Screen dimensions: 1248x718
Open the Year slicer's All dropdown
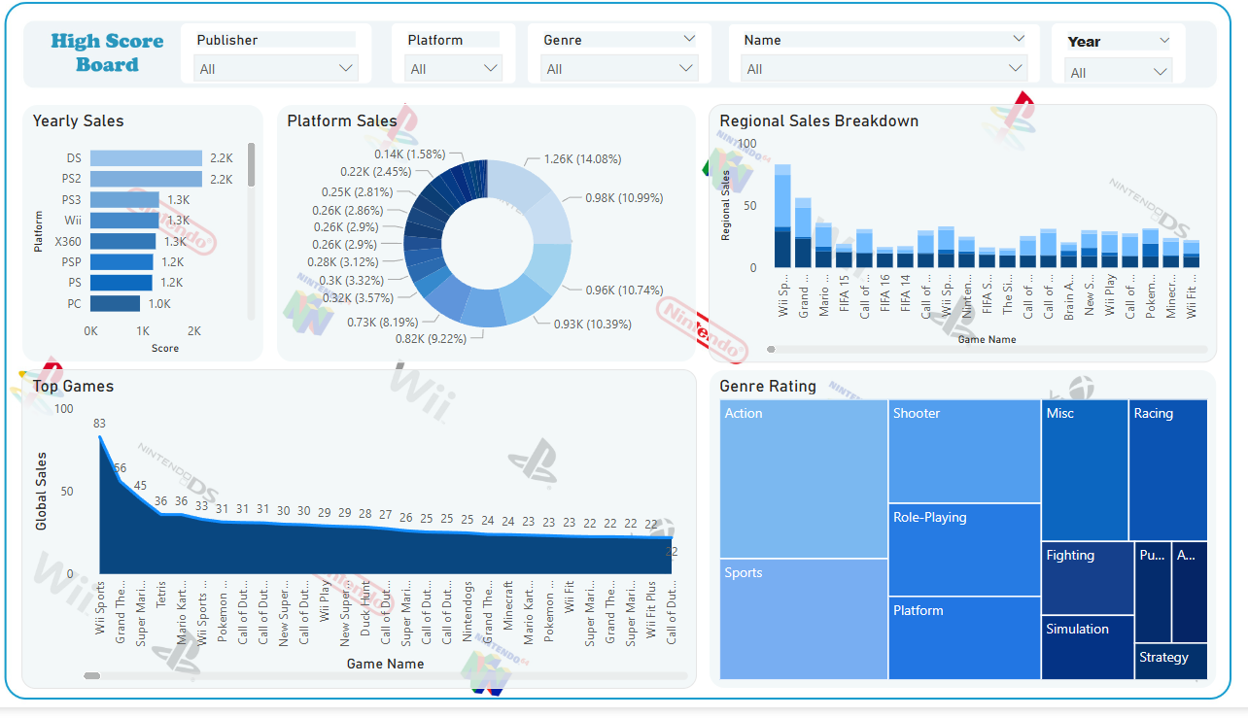coord(1119,72)
